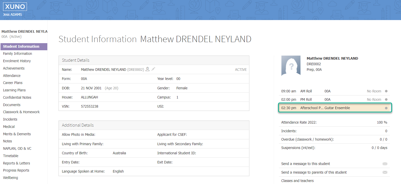
Task: Click the person icon beside student name
Action: [147, 69]
